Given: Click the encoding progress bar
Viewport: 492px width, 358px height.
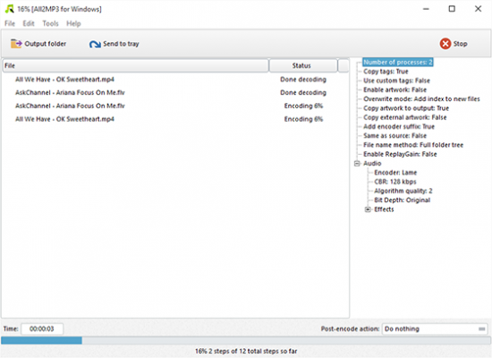Looking at the screenshot, I should tap(246, 340).
